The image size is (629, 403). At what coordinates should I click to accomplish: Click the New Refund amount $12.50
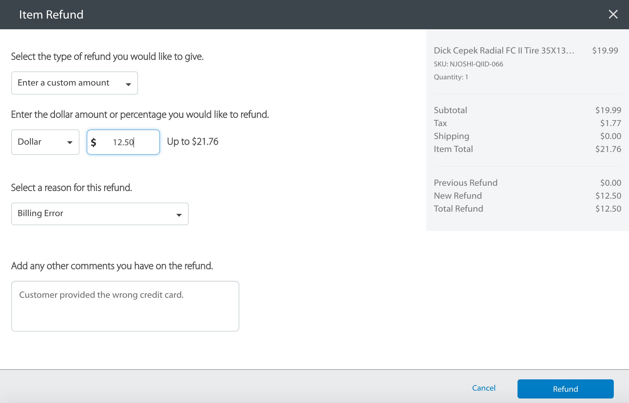[608, 196]
